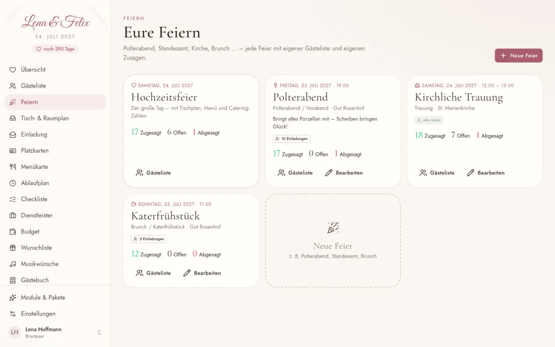The image size is (555, 347).
Task: Click Bearbeiten text on Kirchliche Trauung card
Action: 491,173
